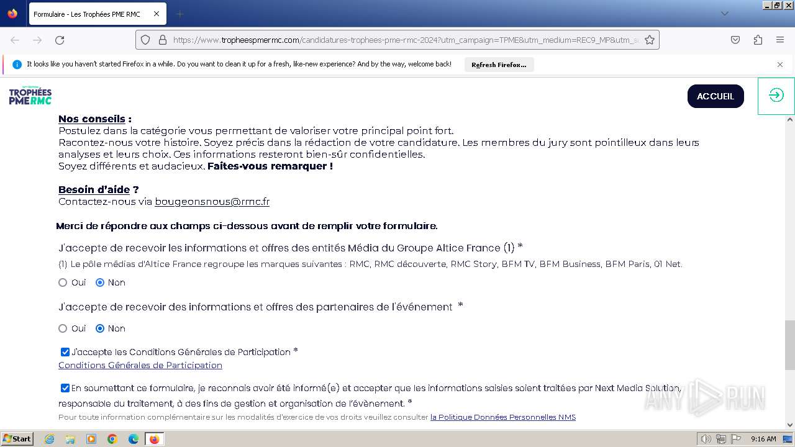The width and height of the screenshot is (795, 447).
Task: Open Firefox hamburger menu
Action: coord(780,40)
